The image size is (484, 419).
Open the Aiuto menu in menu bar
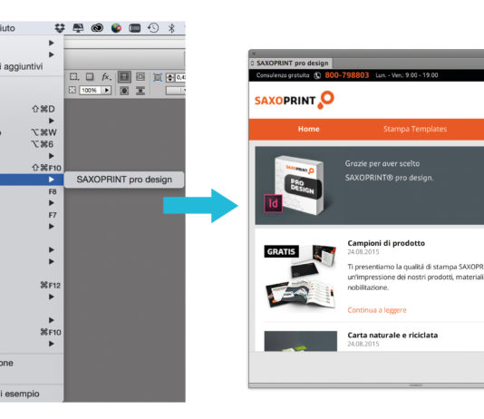click(x=7, y=28)
